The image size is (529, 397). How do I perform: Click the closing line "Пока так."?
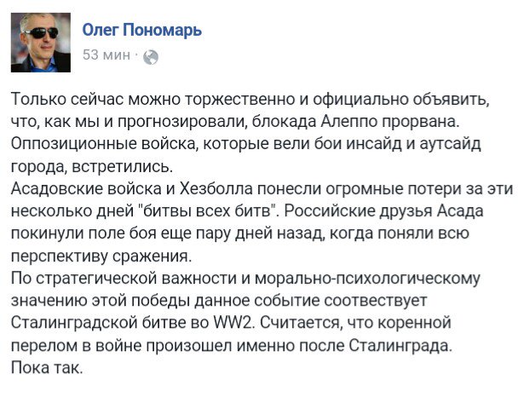(x=47, y=368)
